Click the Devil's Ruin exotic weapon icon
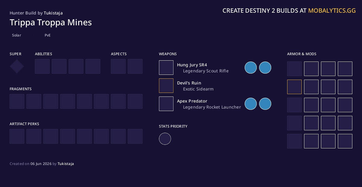This screenshot has height=187, width=362. (166, 86)
